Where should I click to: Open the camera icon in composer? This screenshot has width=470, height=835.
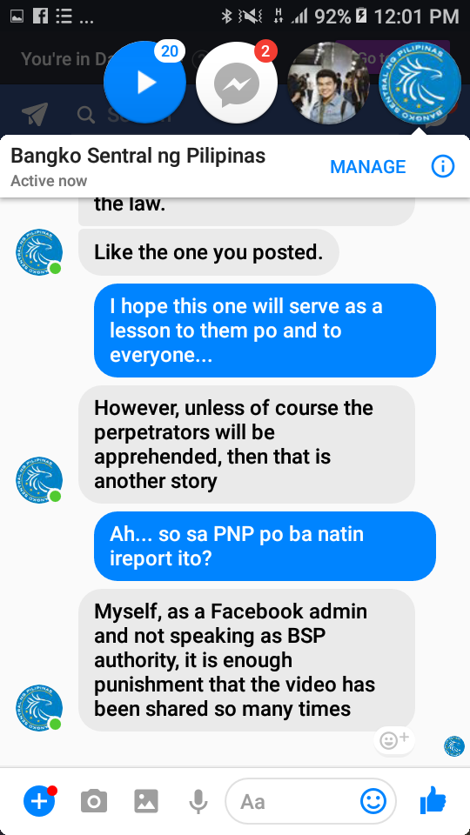point(94,801)
